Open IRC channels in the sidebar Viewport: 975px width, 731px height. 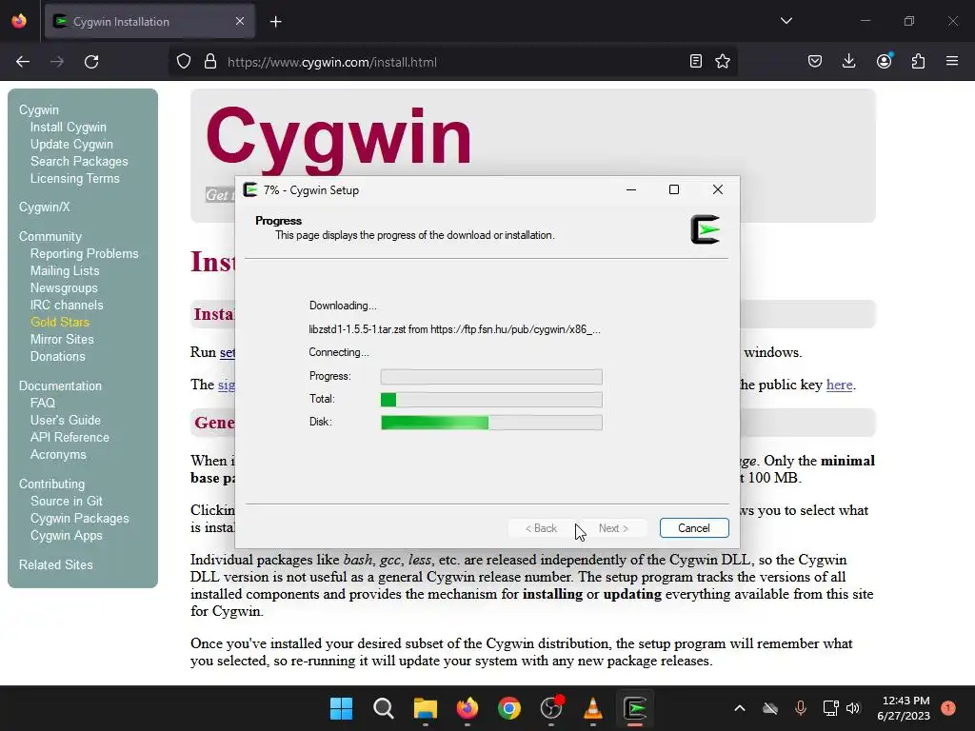click(67, 306)
